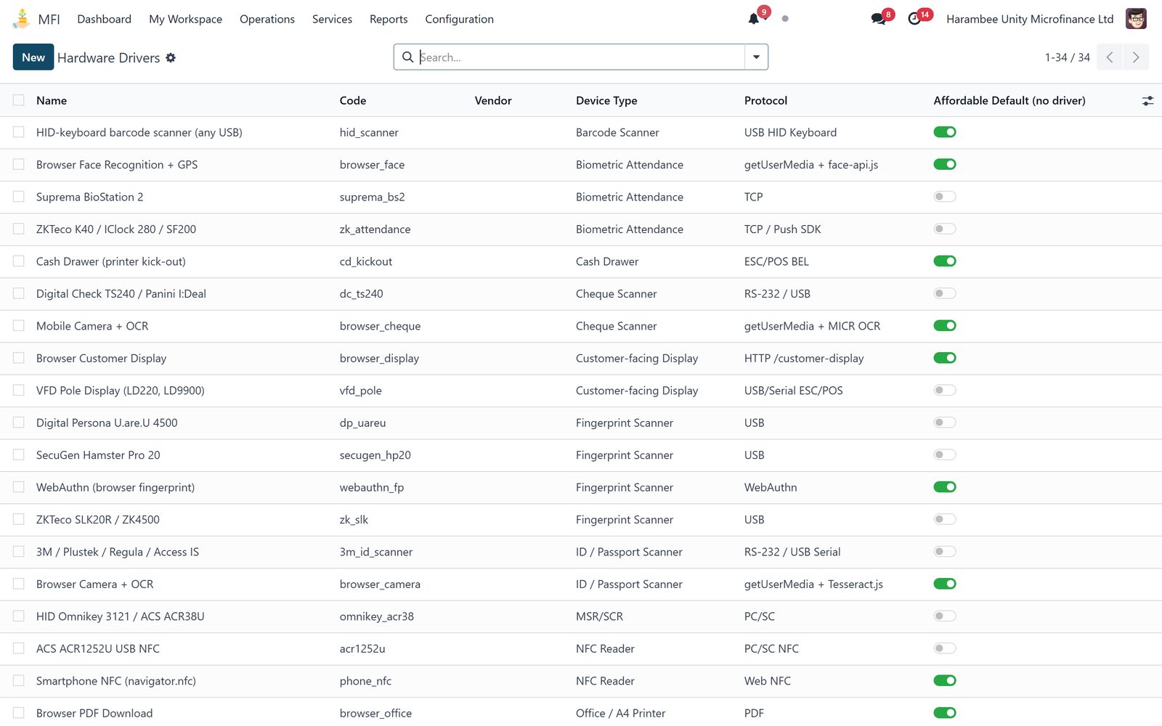The height and width of the screenshot is (726, 1162).
Task: Toggle Affordable Default for dc_ts240
Action: 945,293
